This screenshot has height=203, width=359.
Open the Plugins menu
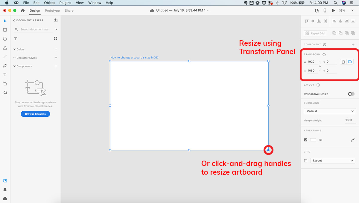(x=66, y=3)
